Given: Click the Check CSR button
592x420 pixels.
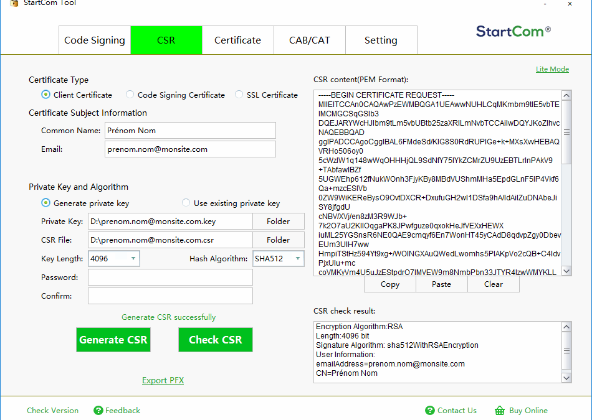Looking at the screenshot, I should pos(215,340).
